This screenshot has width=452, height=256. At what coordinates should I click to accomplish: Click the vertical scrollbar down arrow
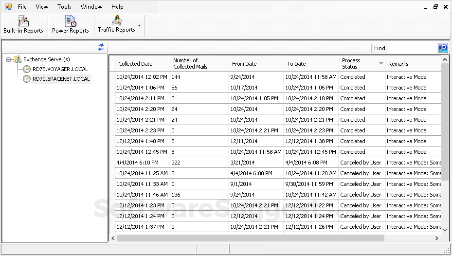(x=445, y=229)
